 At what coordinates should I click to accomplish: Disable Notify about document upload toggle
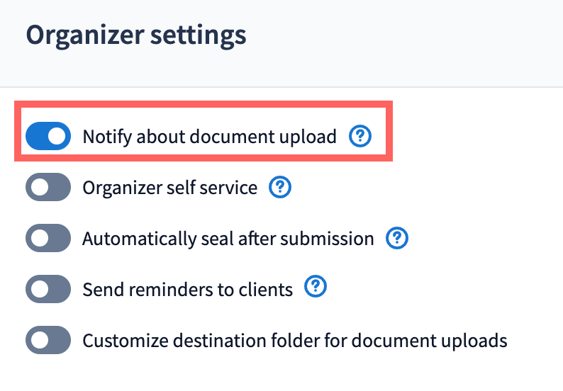click(x=48, y=137)
